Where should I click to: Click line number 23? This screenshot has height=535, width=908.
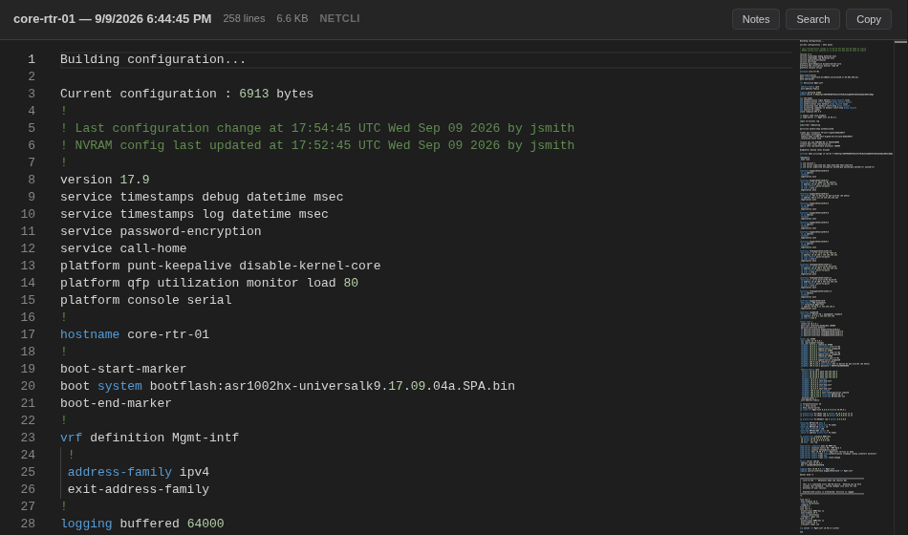(x=28, y=438)
